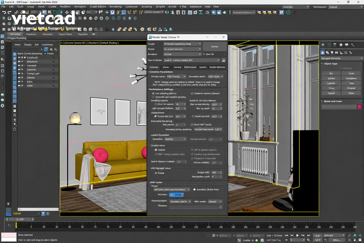Click the Teapot primitive button

(x=331, y=93)
